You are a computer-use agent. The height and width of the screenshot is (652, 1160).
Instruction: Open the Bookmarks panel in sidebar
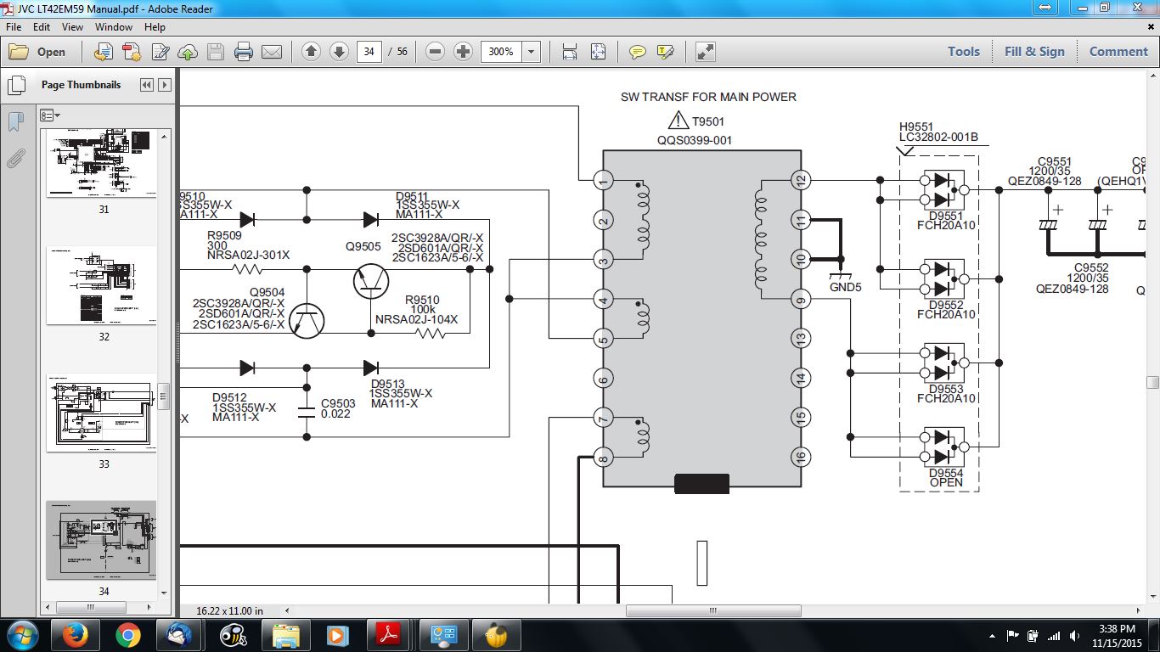point(15,121)
